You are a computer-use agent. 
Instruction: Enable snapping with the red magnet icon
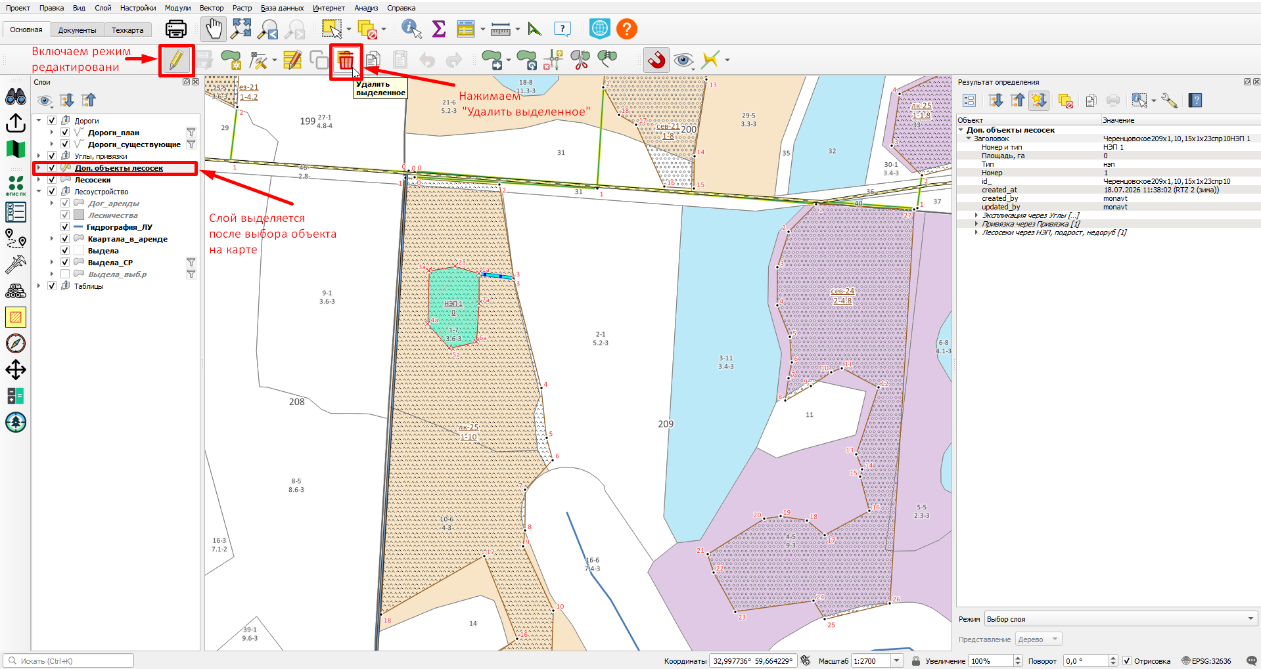[x=656, y=60]
